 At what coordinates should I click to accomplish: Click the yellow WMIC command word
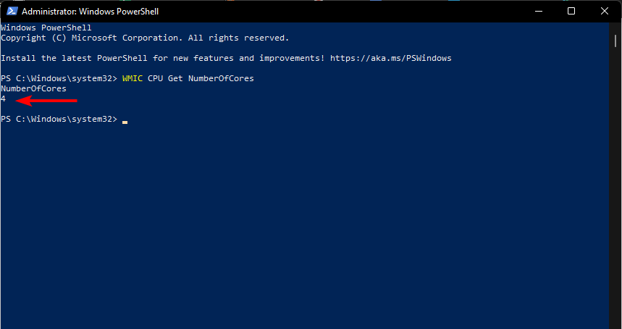pos(132,78)
